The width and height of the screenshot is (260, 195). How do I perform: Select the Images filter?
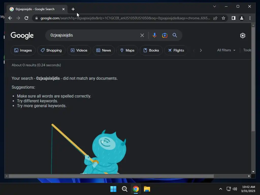[x=23, y=50]
